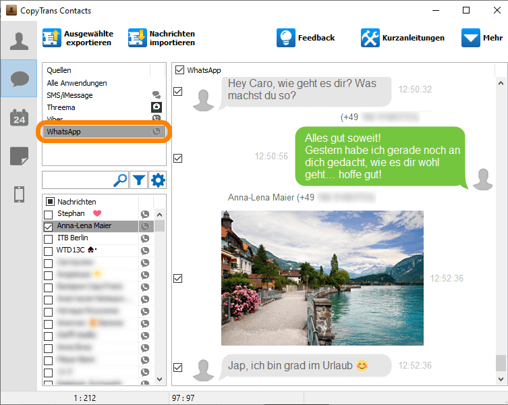The width and height of the screenshot is (508, 405).
Task: Click the 12:50:32 message timestamp
Action: pyautogui.click(x=415, y=90)
